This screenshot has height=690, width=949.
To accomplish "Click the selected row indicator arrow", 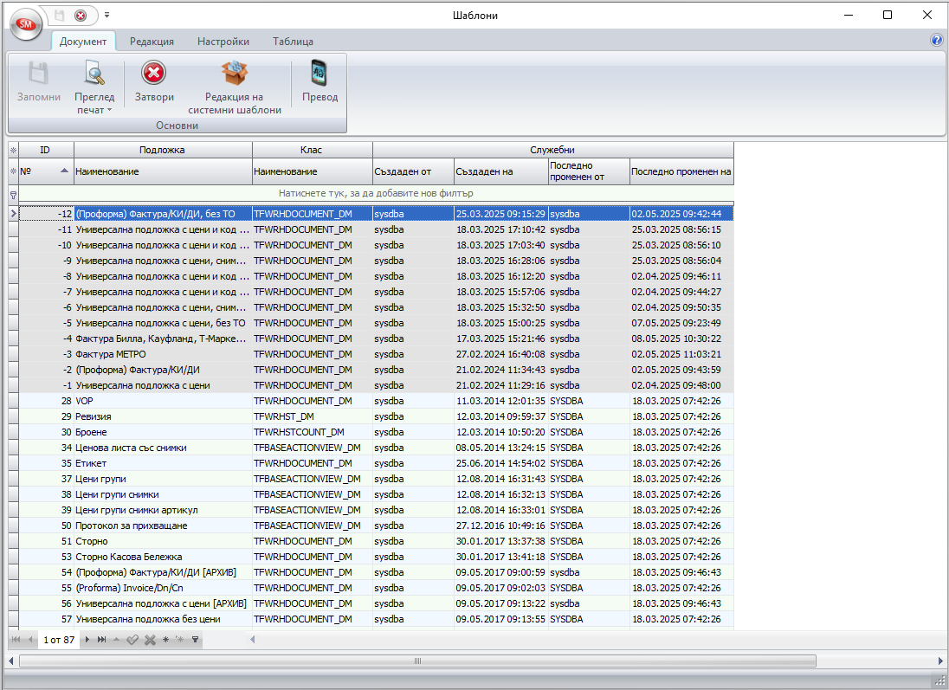I will coord(13,214).
